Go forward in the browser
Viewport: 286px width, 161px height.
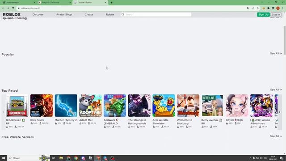point(8,8)
